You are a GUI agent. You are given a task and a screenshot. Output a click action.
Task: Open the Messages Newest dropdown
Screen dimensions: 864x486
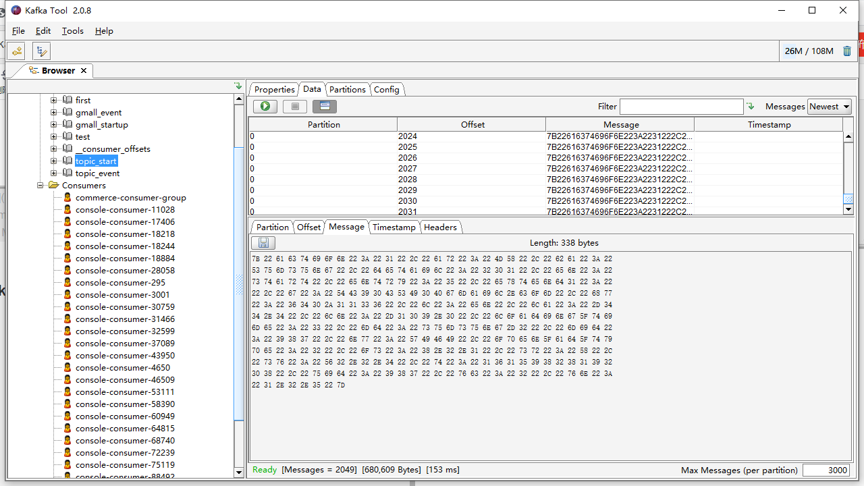click(830, 107)
